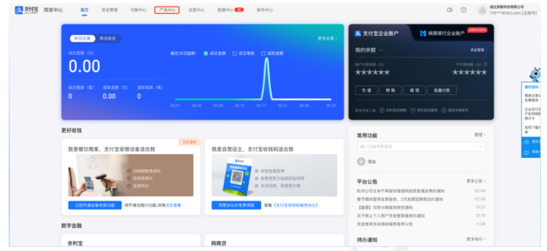547x251 pixels.
Task: Open 资金管理 chevron in balance card
Action: 479,50
